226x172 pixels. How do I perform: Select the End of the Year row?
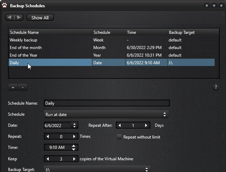click(x=112, y=55)
